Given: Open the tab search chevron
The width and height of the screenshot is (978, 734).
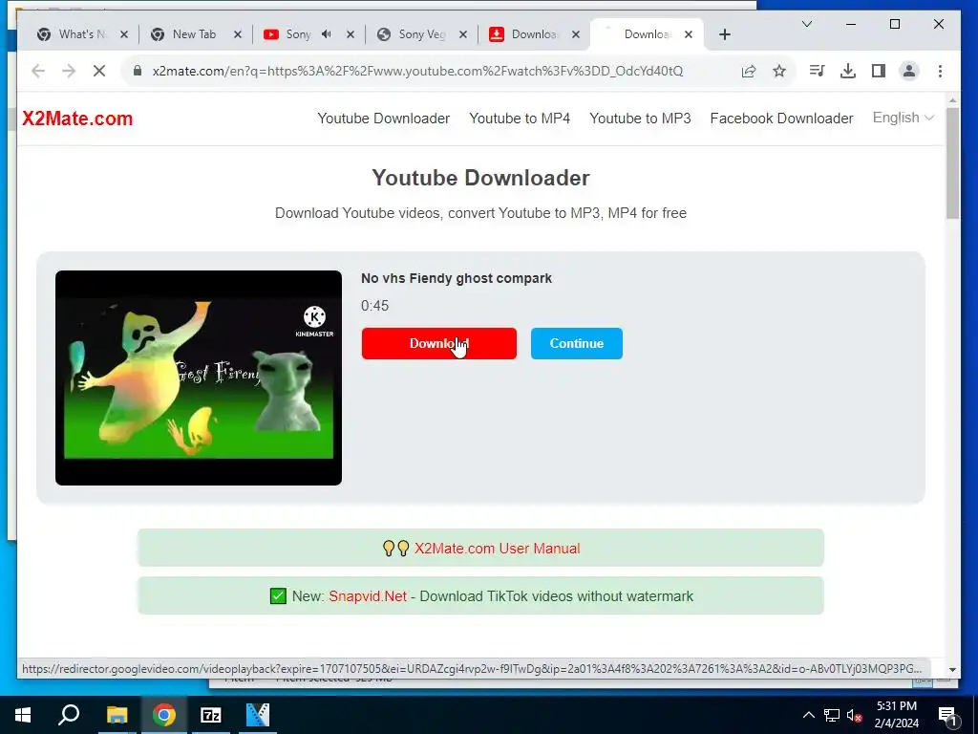Looking at the screenshot, I should [806, 24].
